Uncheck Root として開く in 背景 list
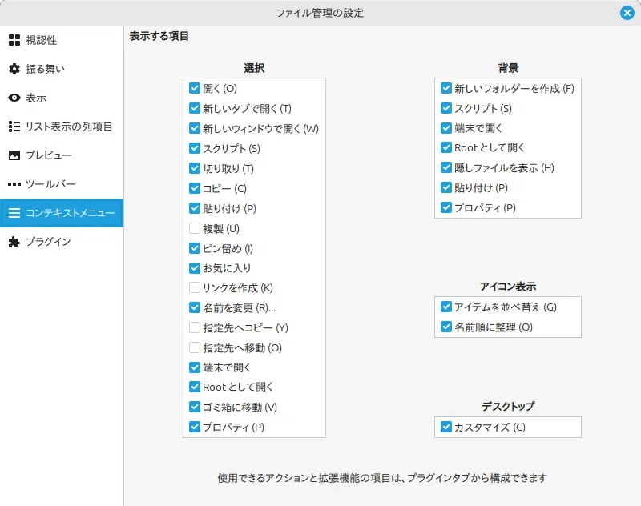This screenshot has height=506, width=641. tap(446, 147)
